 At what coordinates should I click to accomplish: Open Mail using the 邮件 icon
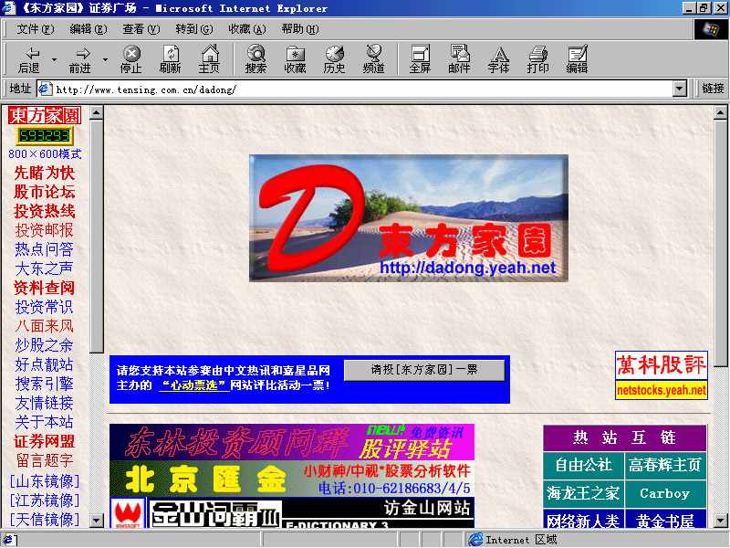459,58
